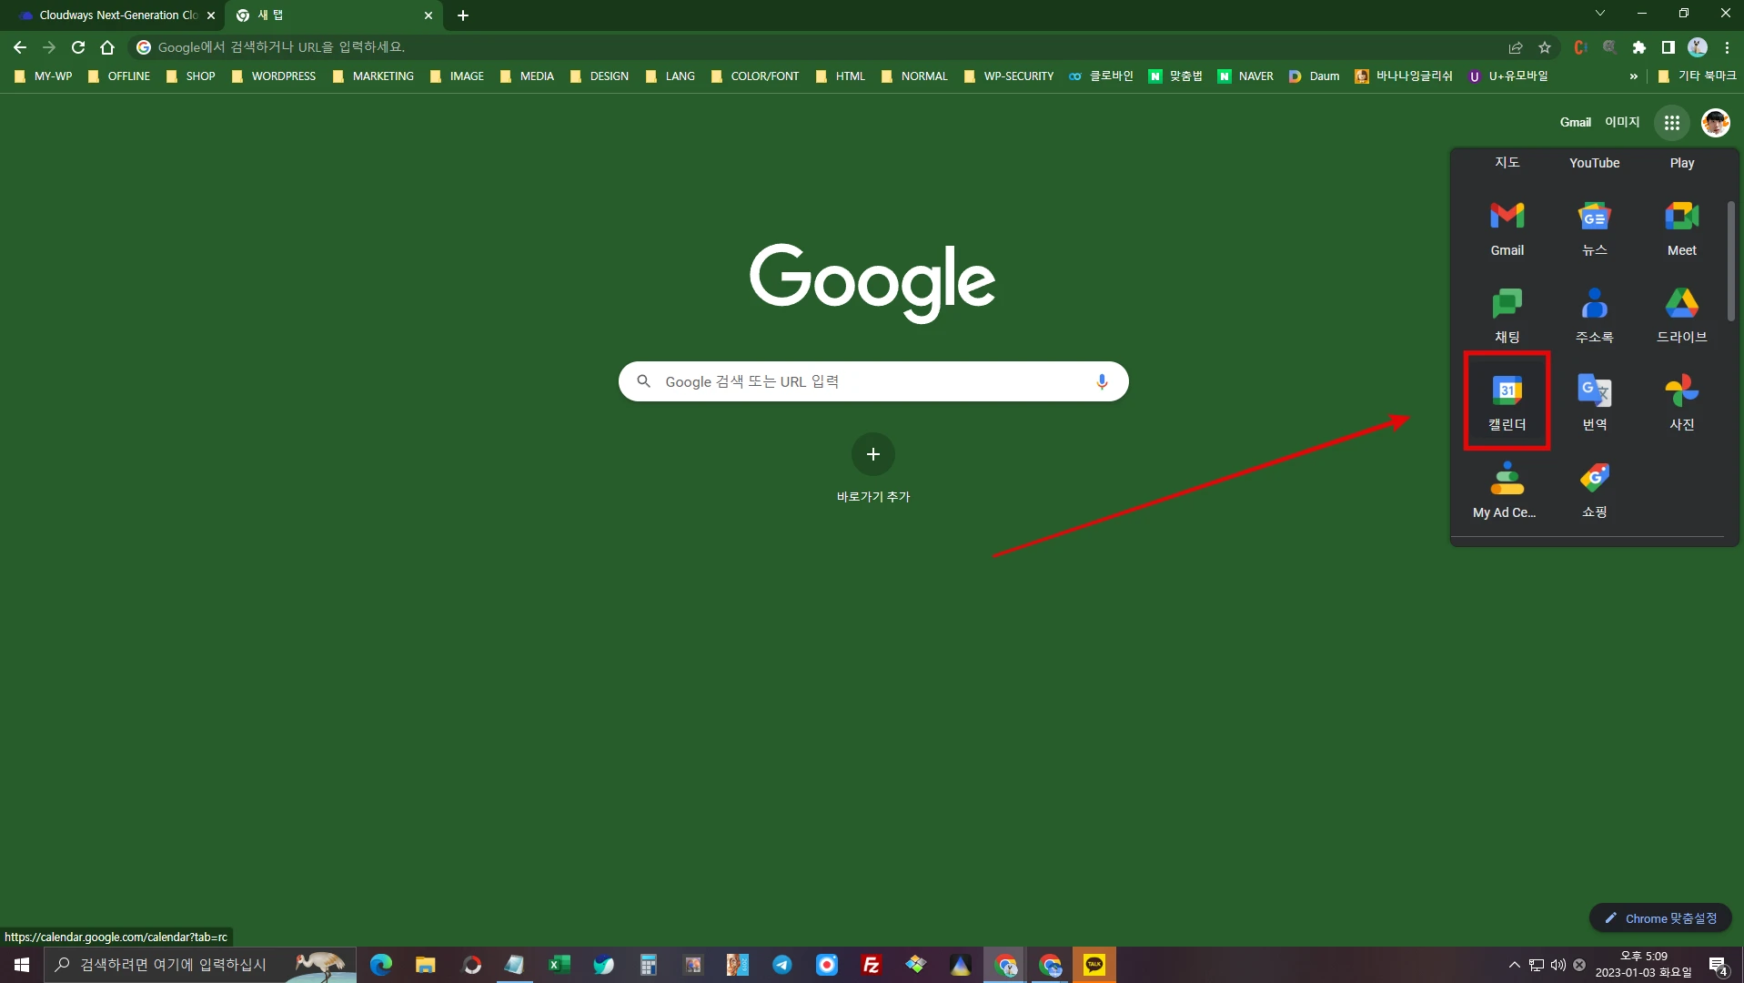Open the MARKETING bookmark folder
This screenshot has width=1744, height=983.
pos(373,76)
